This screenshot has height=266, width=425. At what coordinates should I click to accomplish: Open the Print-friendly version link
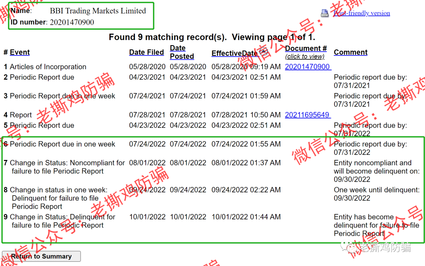pyautogui.click(x=362, y=13)
